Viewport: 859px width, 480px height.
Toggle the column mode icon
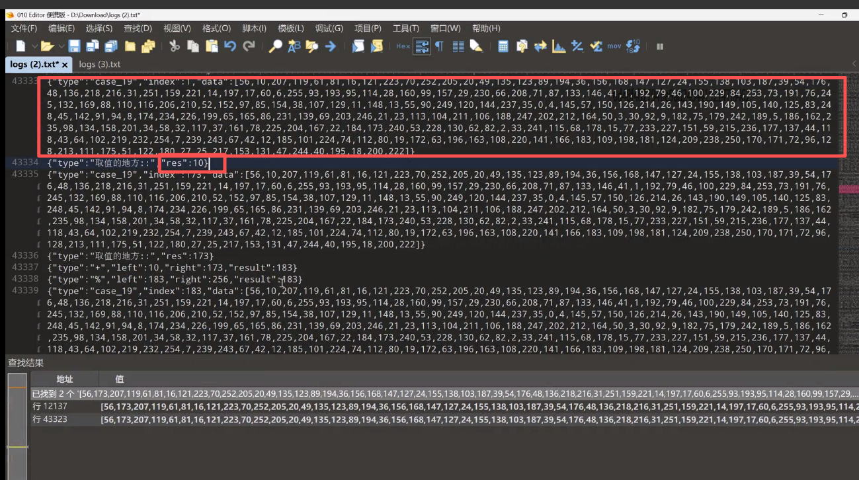tap(458, 46)
